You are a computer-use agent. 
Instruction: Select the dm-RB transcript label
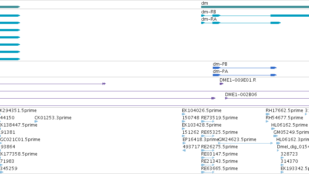click(x=208, y=12)
